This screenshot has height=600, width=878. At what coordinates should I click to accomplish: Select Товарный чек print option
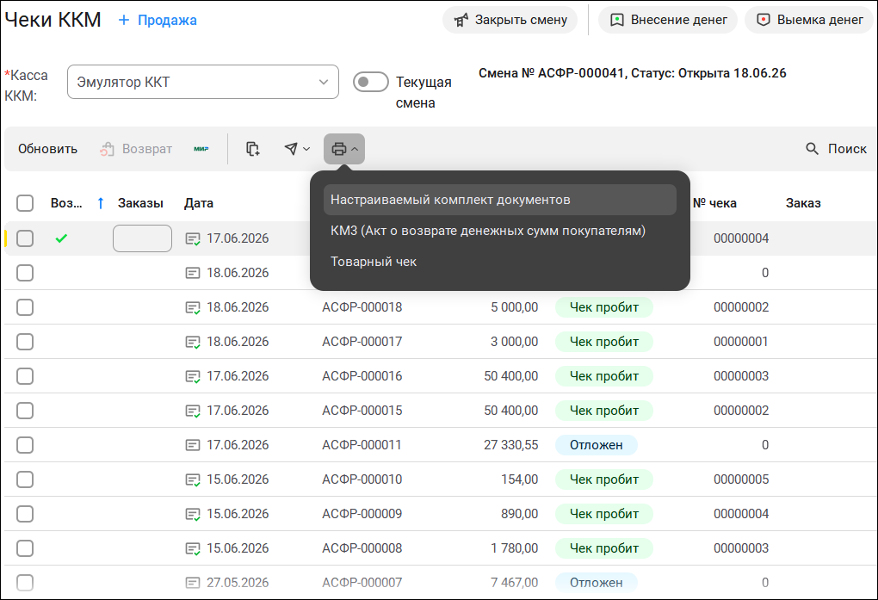500,262
